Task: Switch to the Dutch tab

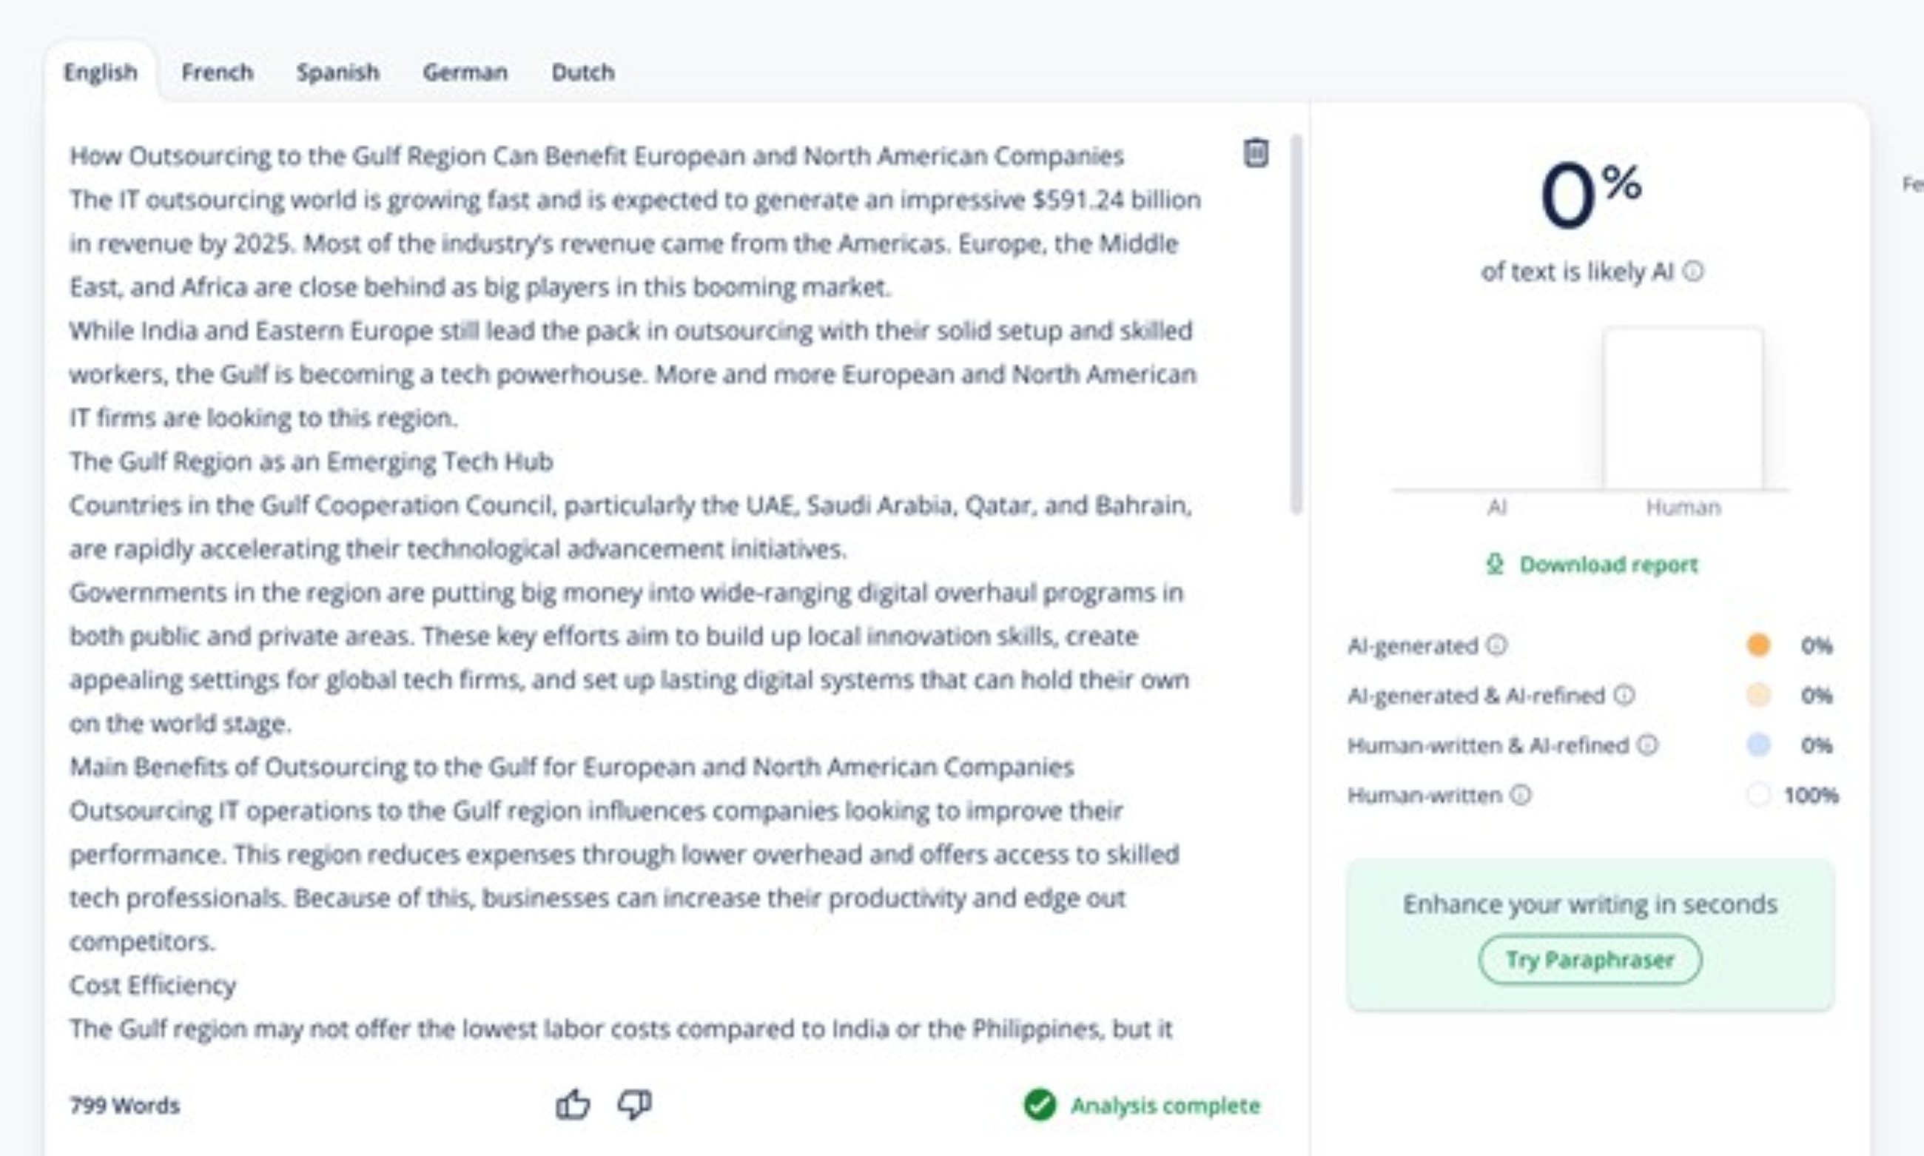Action: pos(582,72)
